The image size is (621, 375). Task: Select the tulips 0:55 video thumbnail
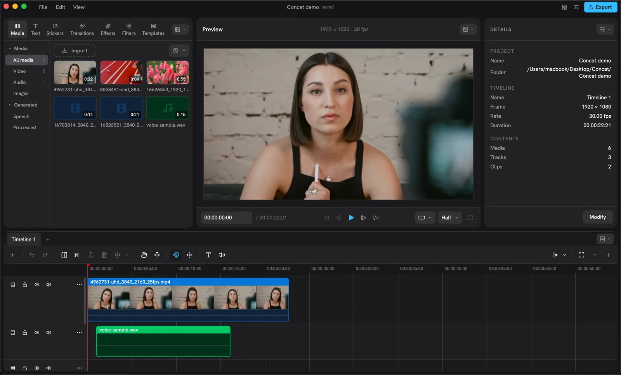pyautogui.click(x=168, y=72)
